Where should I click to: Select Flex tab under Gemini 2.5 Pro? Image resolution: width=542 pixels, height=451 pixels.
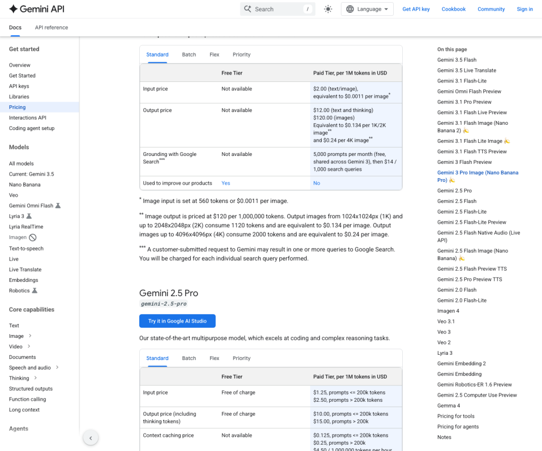point(214,358)
